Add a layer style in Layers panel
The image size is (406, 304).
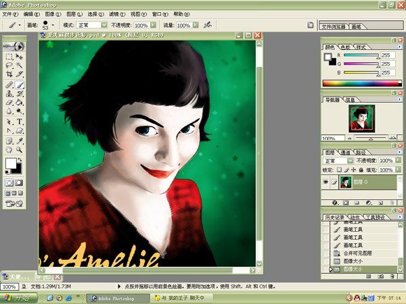pos(335,203)
